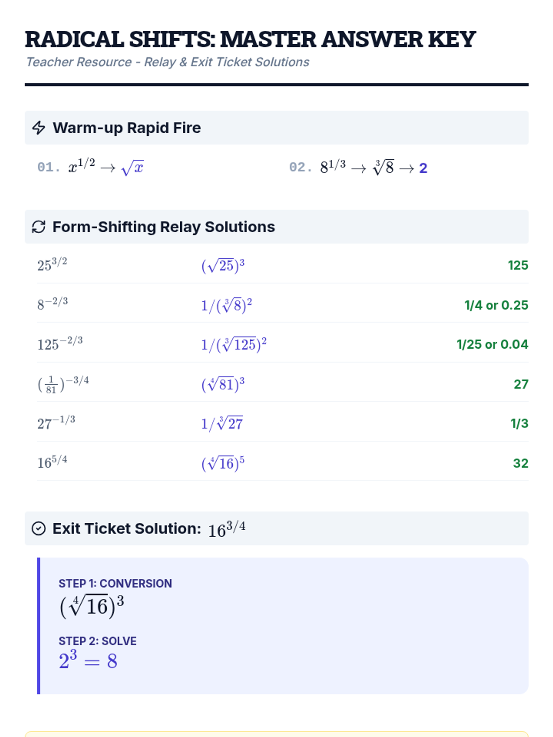Click the radical form of 16 to the 5/4
Screen dimensions: 553x737
tap(223, 463)
